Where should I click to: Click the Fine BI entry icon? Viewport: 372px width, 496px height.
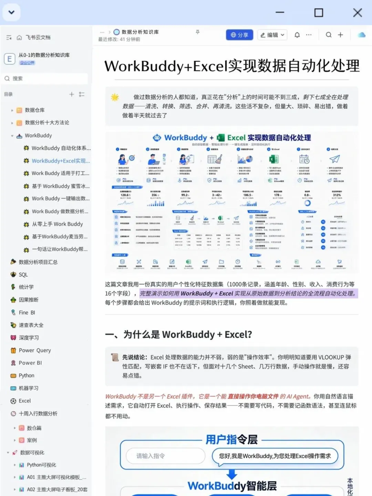point(13,312)
